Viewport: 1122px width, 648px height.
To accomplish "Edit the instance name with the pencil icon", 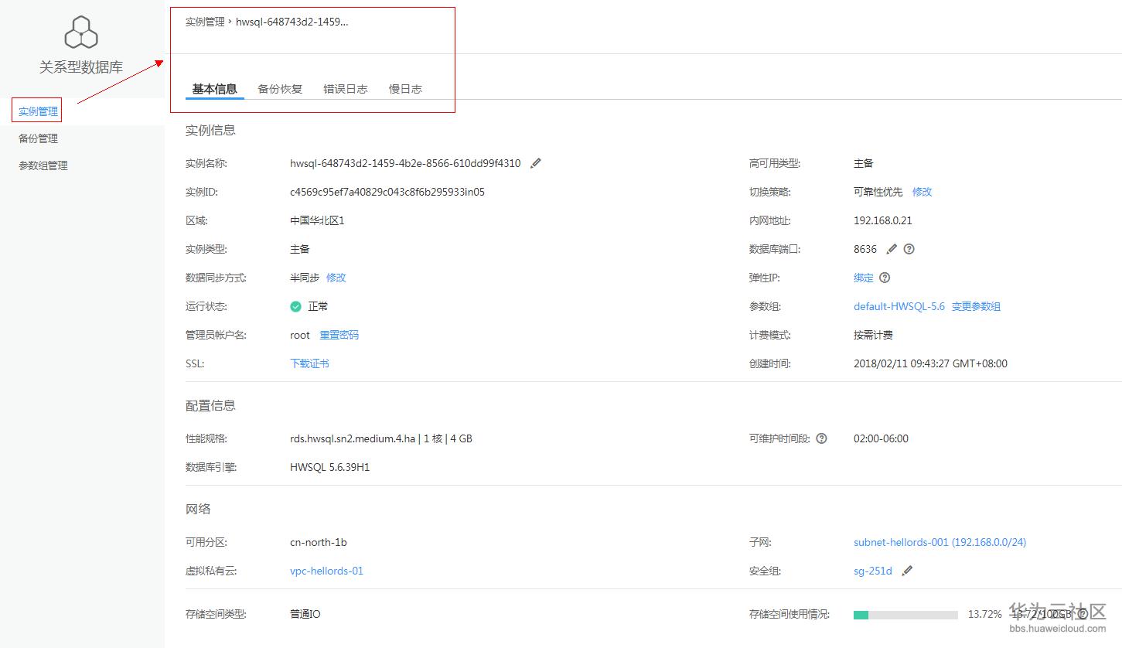I will pyautogui.click(x=536, y=163).
